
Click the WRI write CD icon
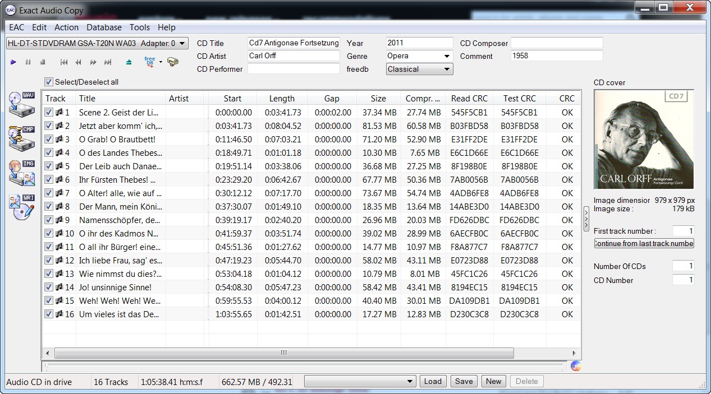point(22,207)
